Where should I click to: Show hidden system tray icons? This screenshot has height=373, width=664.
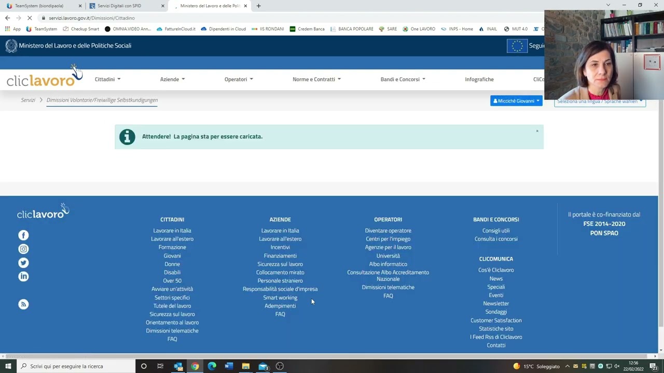pos(567,366)
